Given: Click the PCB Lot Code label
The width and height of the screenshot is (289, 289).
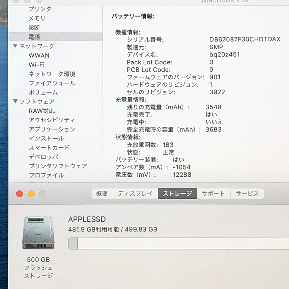Looking at the screenshot, I should (149, 70).
